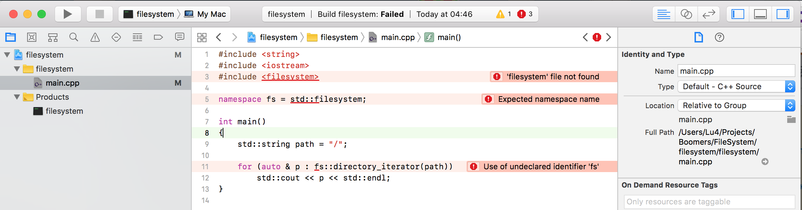Open the Location dropdown (Relative to Group)
Image resolution: width=802 pixels, height=210 pixels.
[x=736, y=105]
